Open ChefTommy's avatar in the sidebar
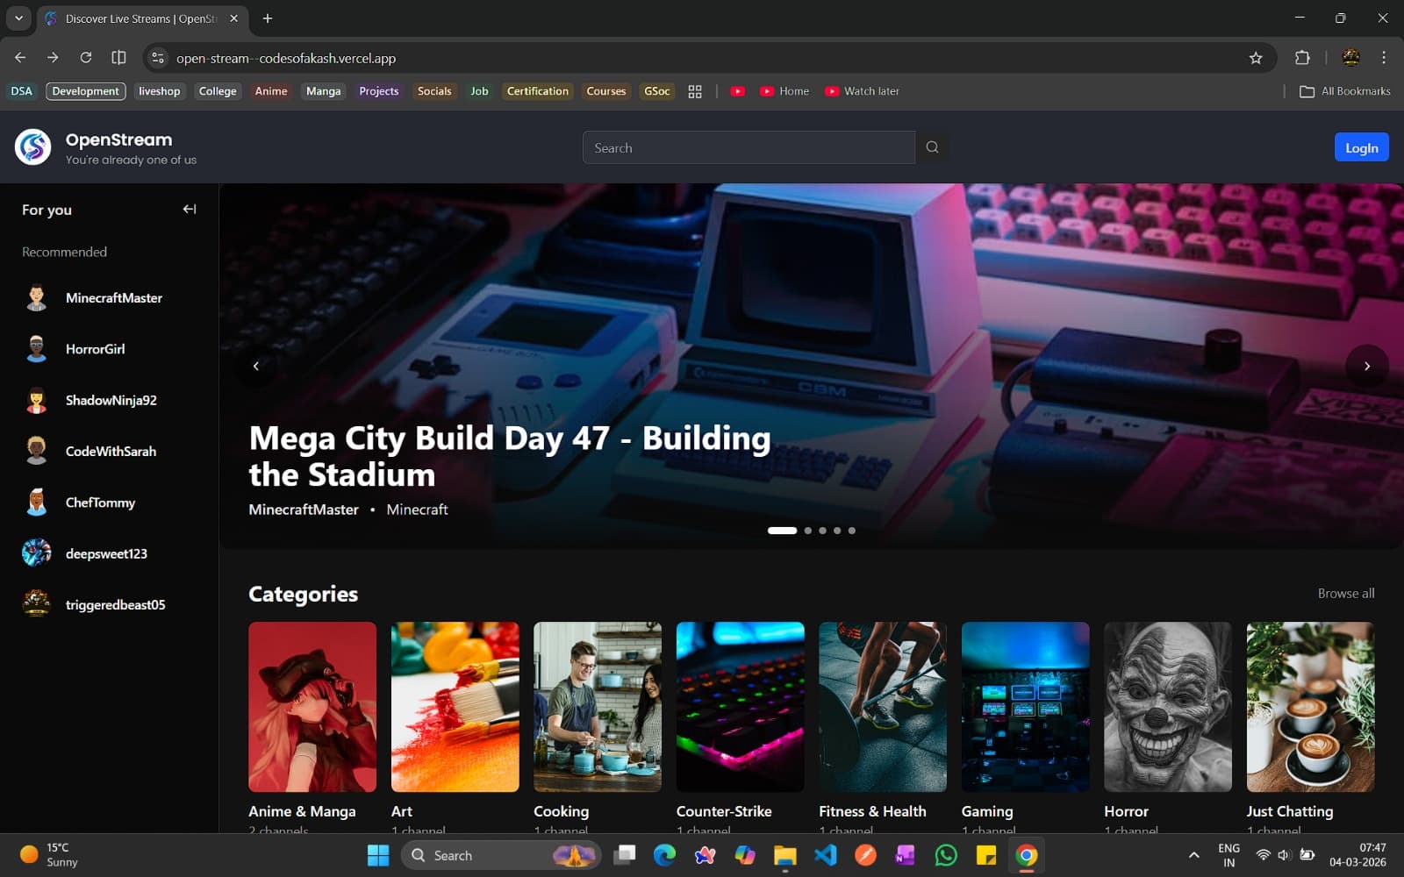The height and width of the screenshot is (877, 1404). tap(36, 503)
